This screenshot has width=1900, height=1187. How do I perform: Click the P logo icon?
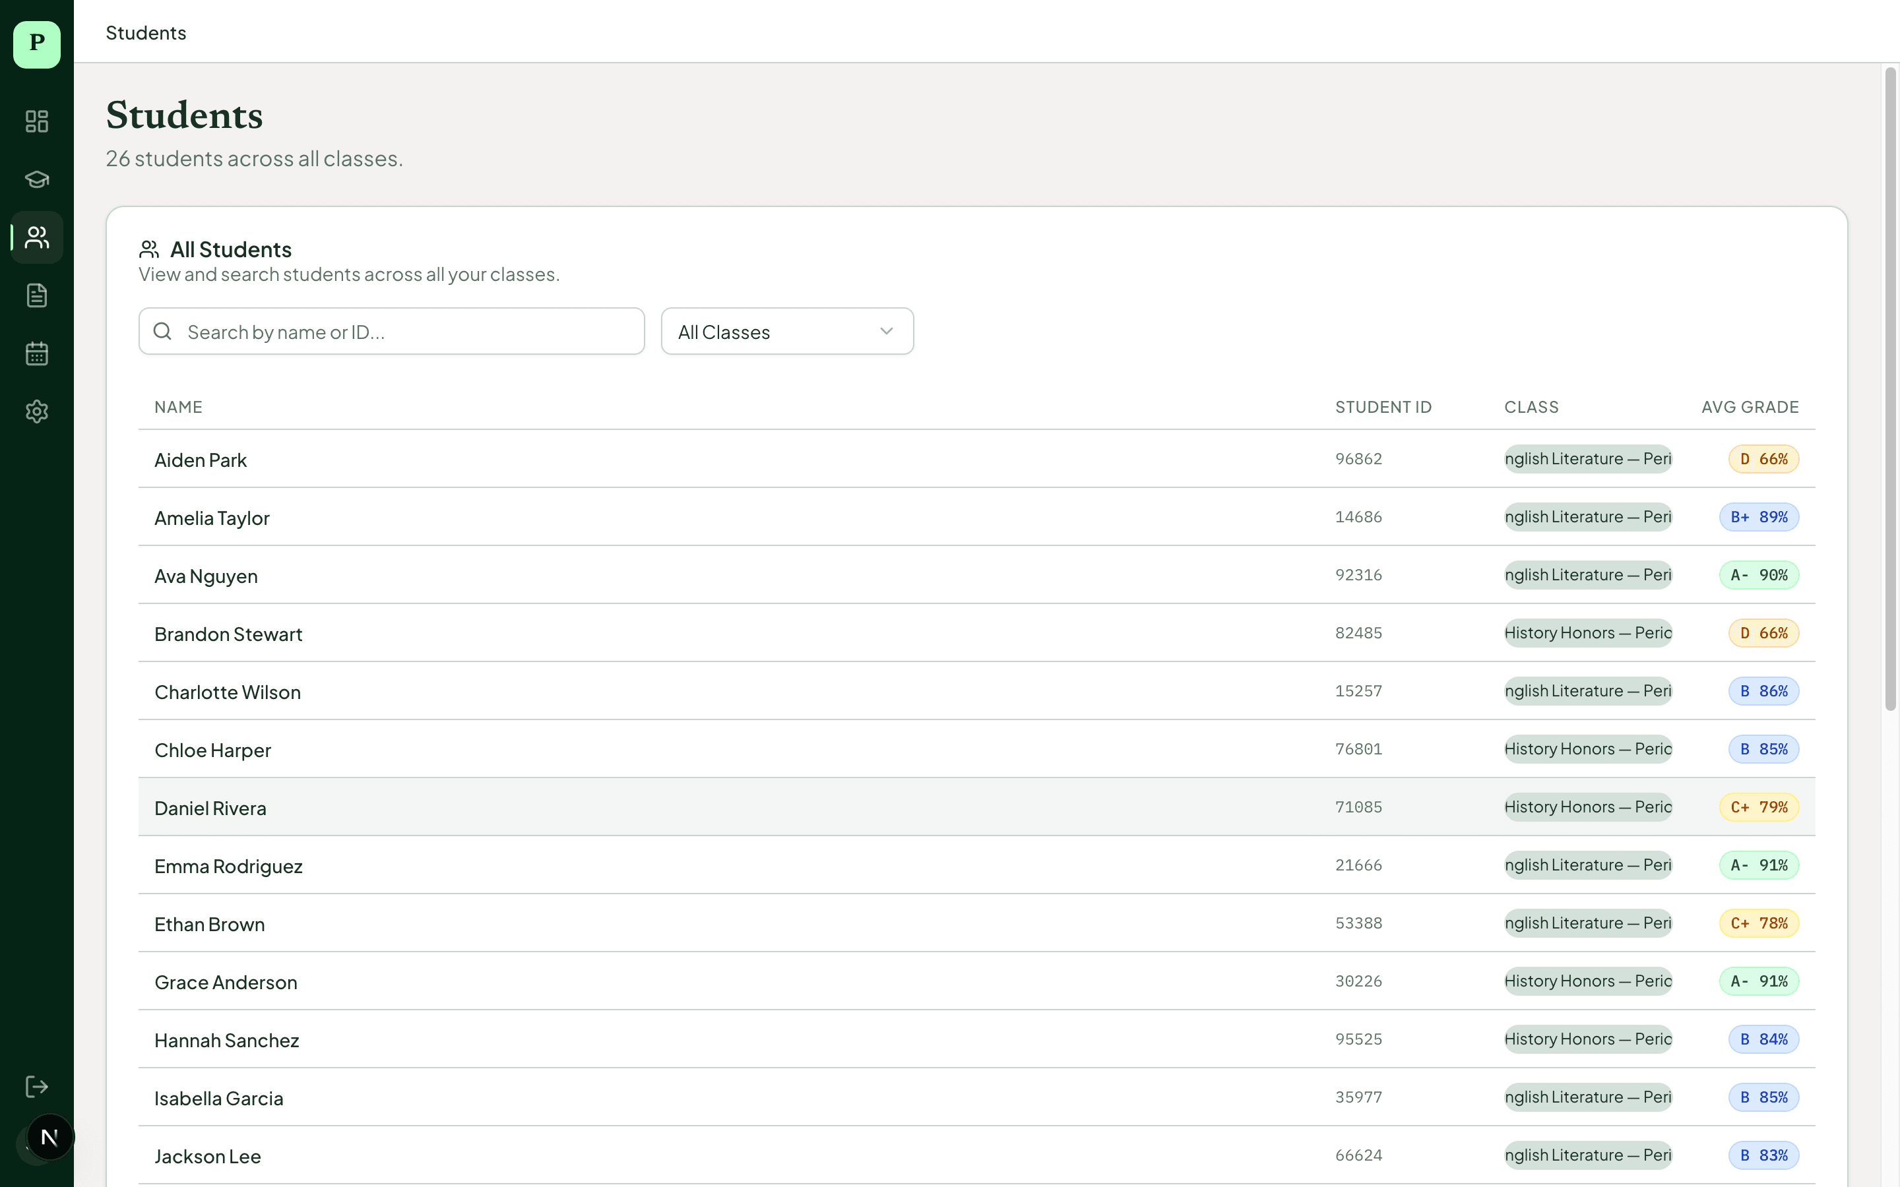click(37, 44)
